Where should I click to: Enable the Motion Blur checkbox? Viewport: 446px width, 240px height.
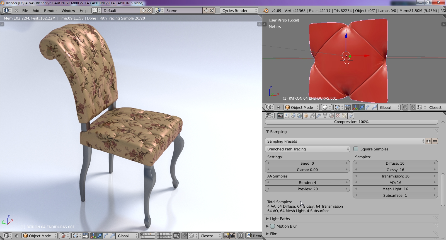pyautogui.click(x=273, y=226)
